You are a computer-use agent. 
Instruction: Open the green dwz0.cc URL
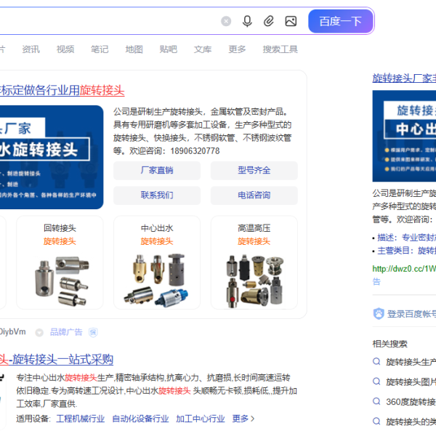point(404,269)
